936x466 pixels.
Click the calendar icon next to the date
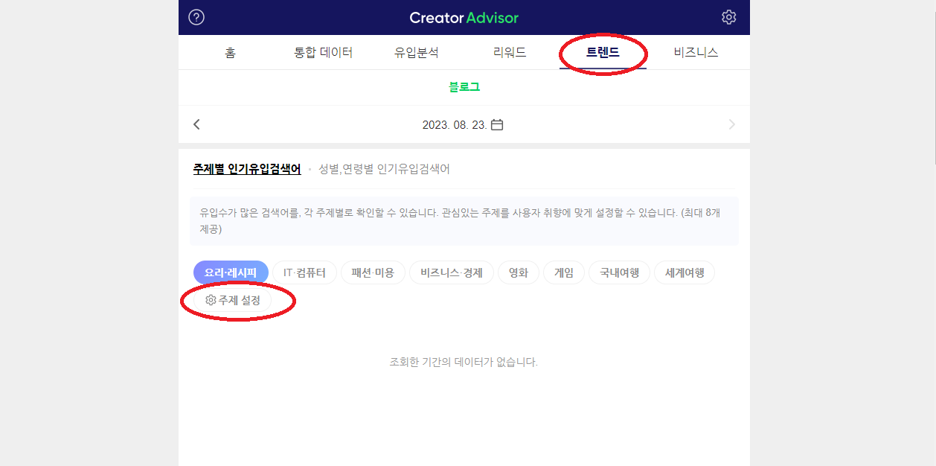[x=497, y=124]
